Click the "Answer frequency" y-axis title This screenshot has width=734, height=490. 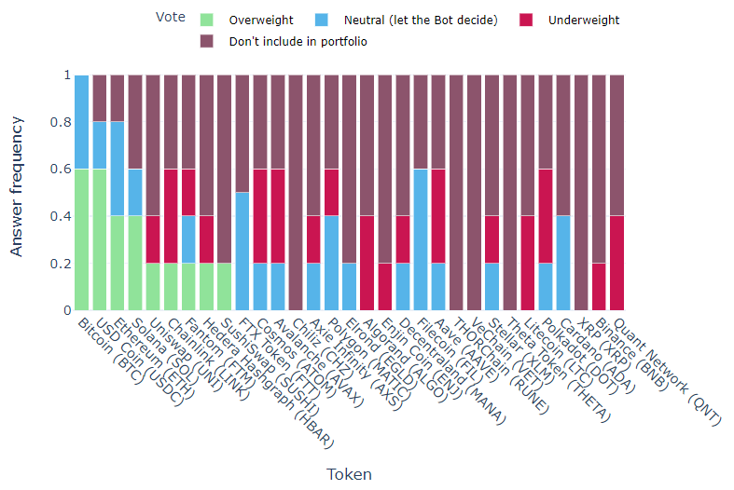point(17,193)
